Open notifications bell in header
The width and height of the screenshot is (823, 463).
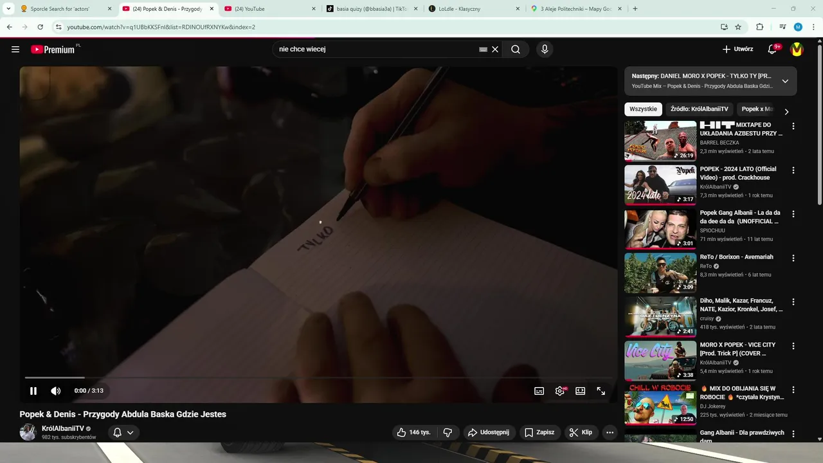point(773,50)
